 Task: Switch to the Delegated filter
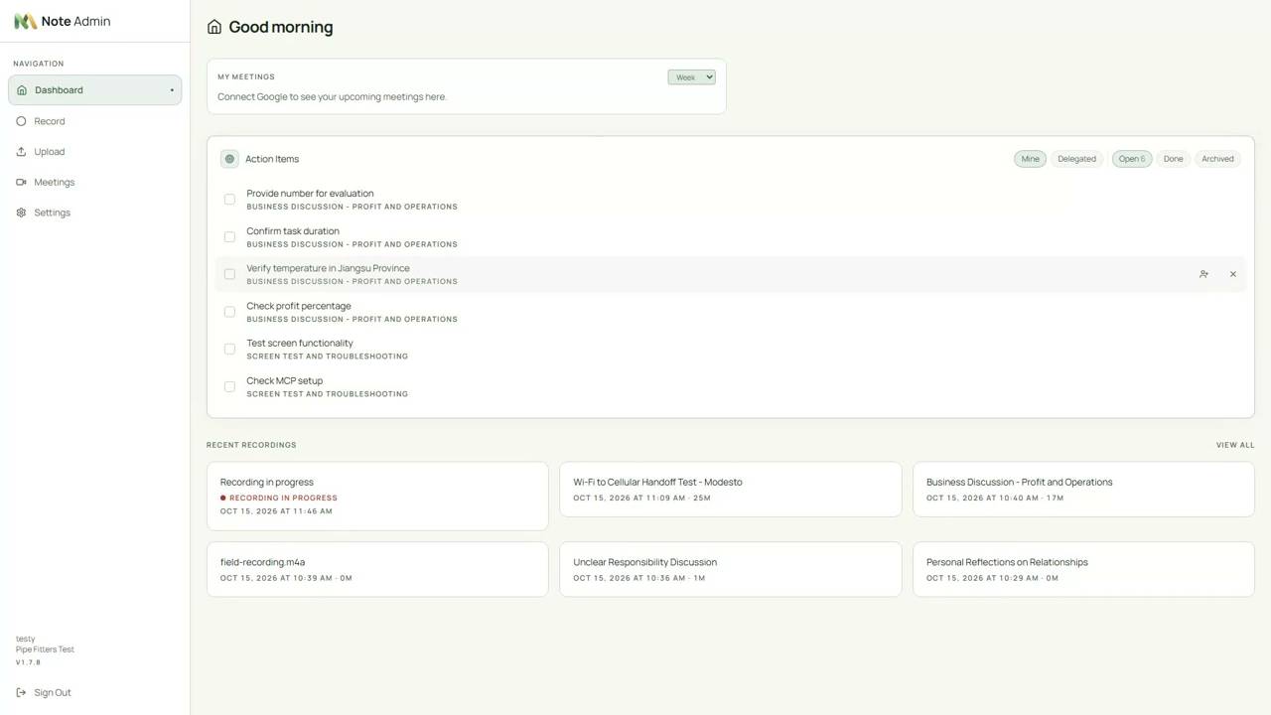click(1076, 159)
